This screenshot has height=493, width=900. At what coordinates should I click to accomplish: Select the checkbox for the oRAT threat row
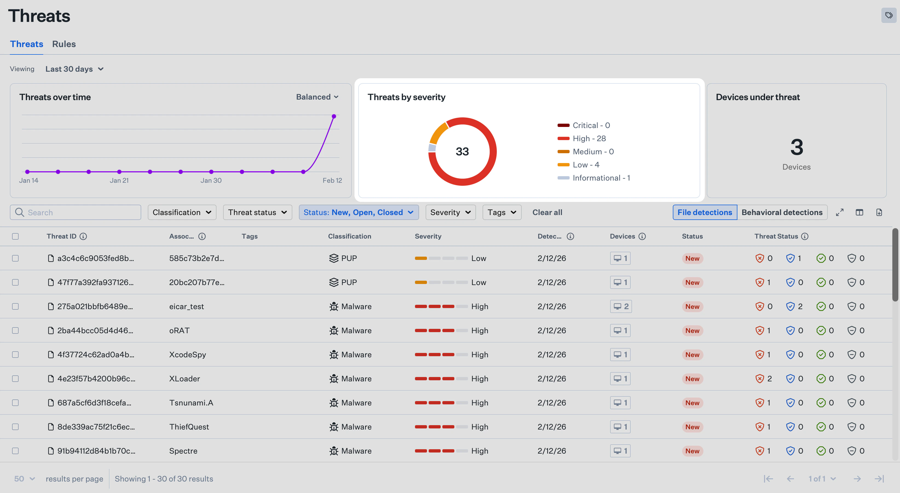[15, 330]
